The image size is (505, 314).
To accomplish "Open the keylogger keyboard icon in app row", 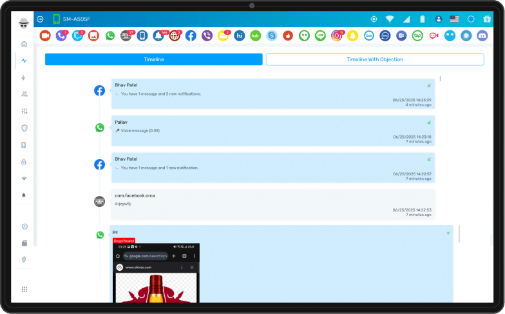I will (x=126, y=36).
